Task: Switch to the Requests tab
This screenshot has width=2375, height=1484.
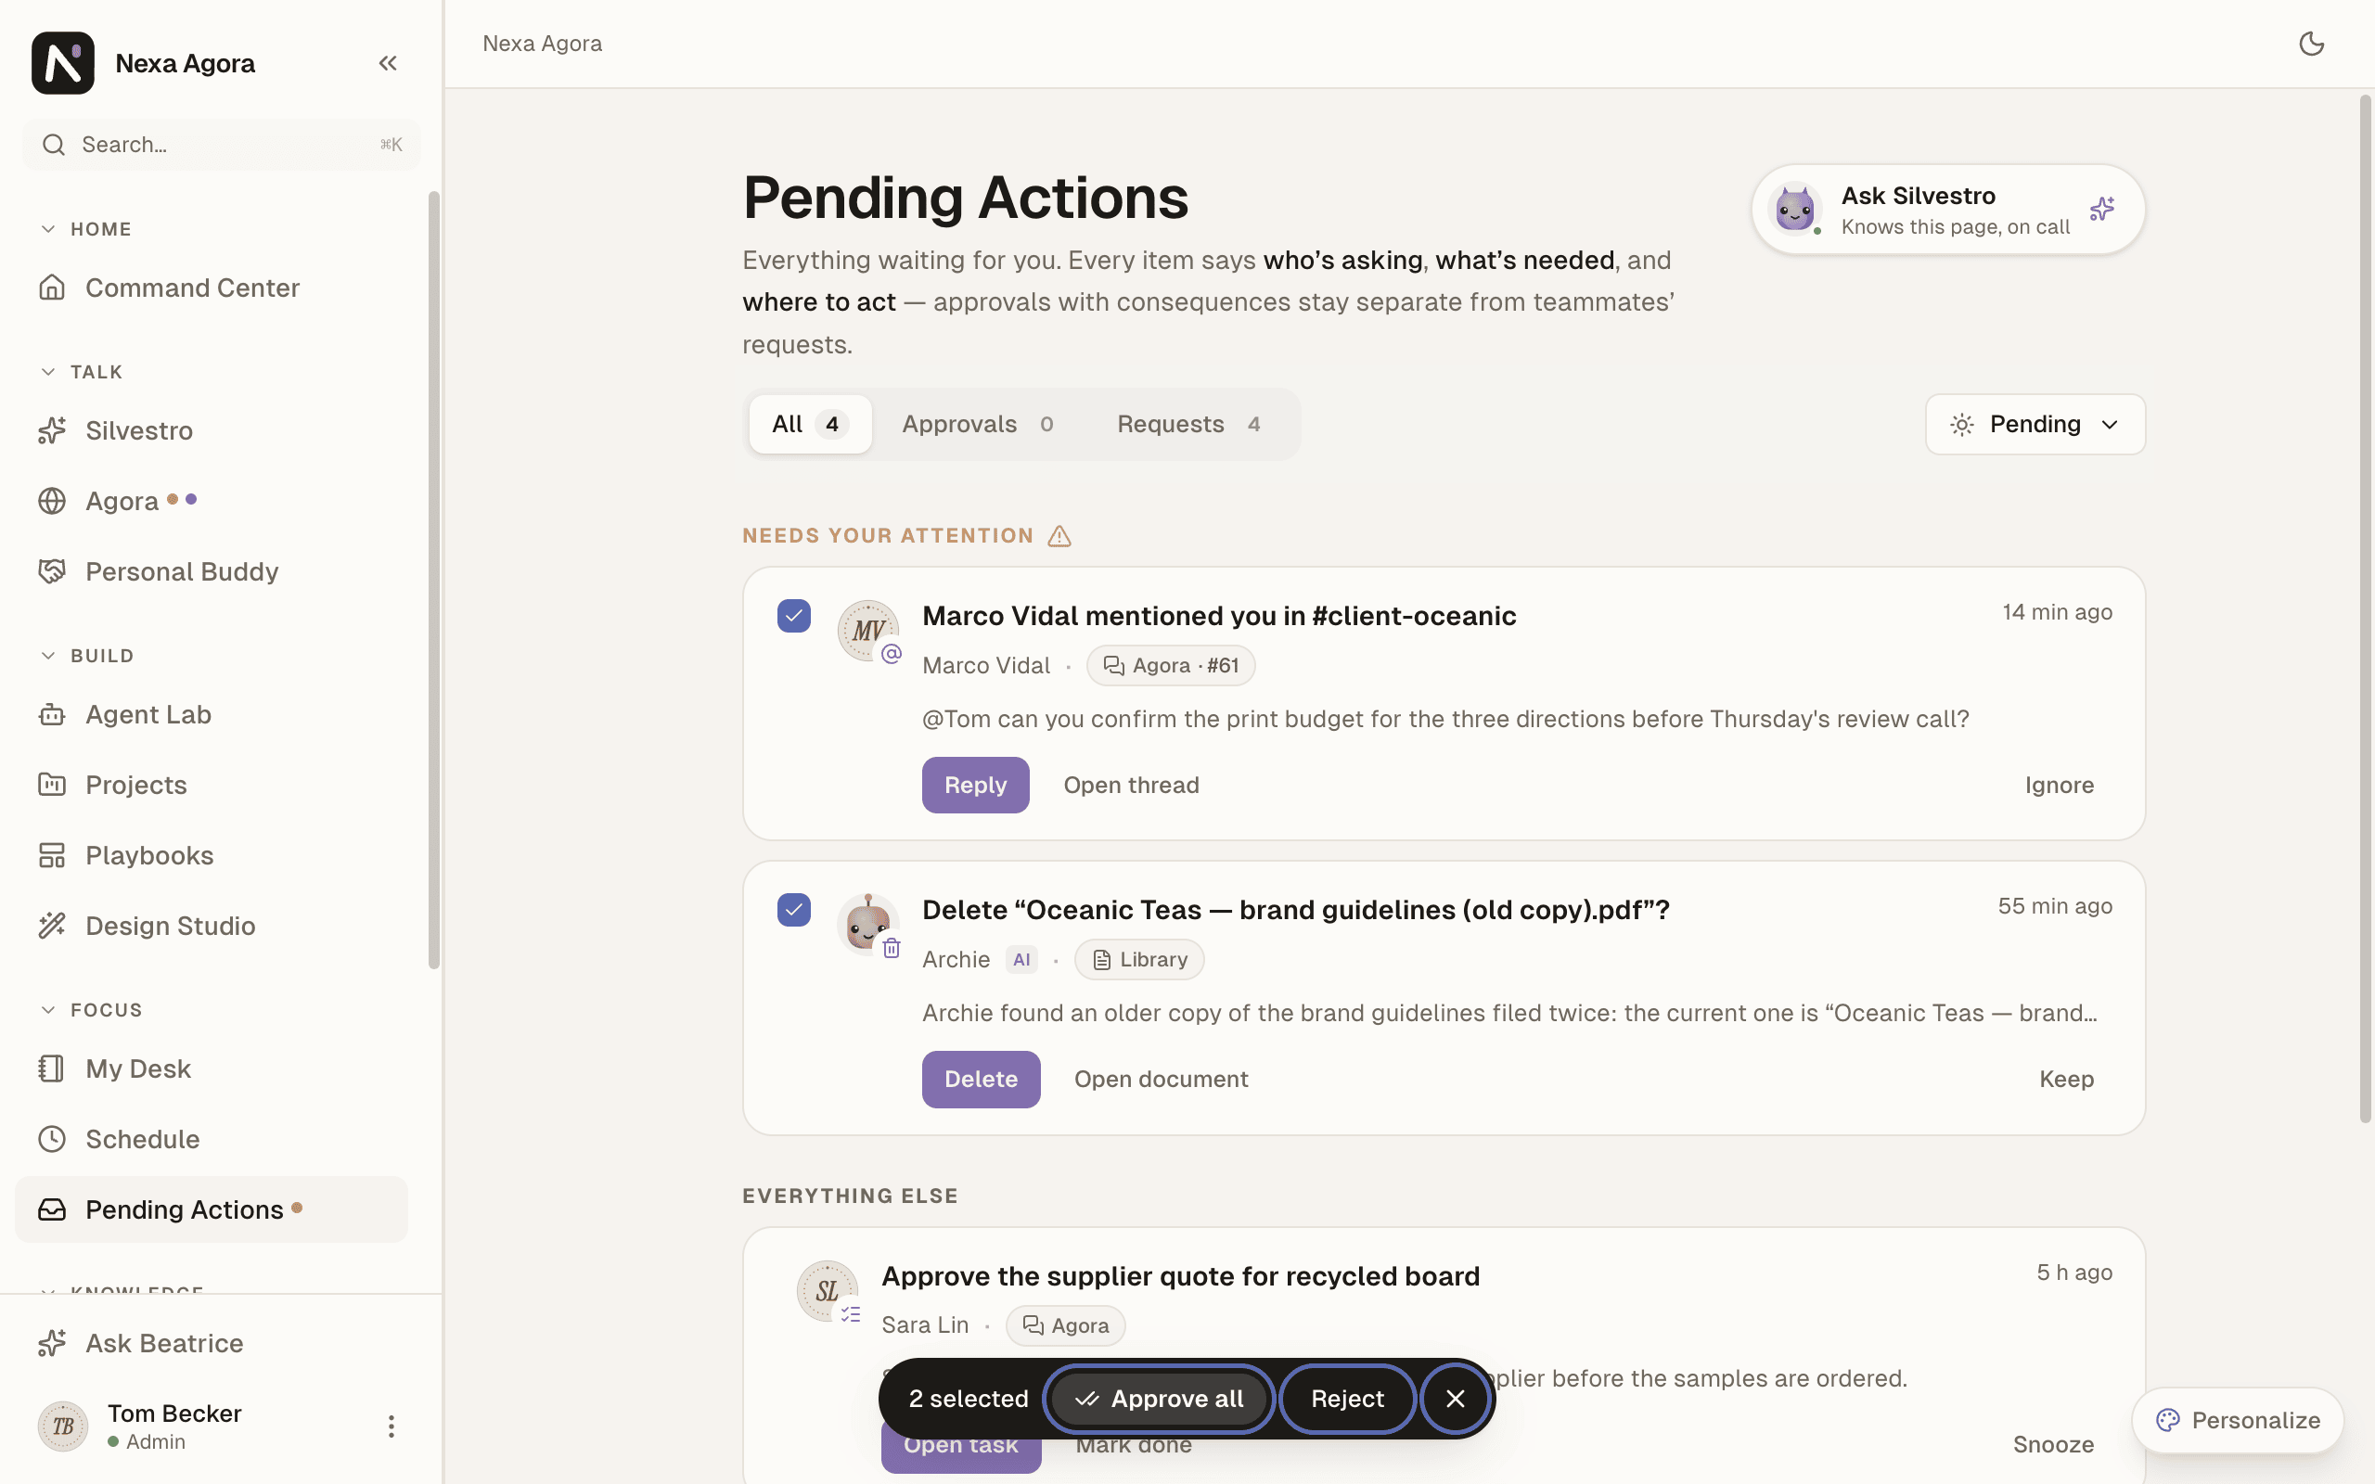Action: (1188, 424)
